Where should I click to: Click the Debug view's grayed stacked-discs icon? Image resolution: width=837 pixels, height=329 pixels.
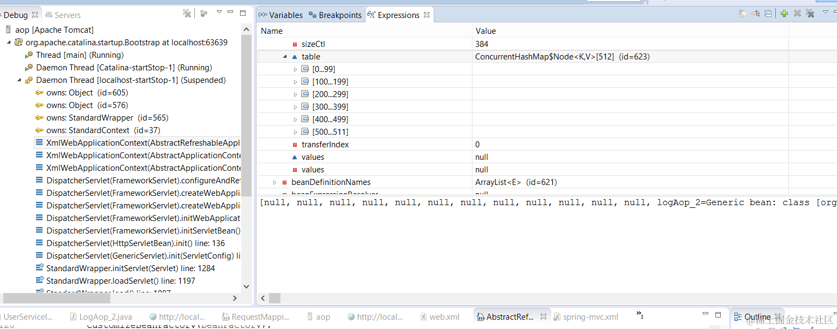pos(204,13)
